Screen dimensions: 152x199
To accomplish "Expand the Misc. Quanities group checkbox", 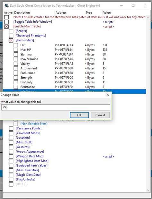I will point(11,170).
